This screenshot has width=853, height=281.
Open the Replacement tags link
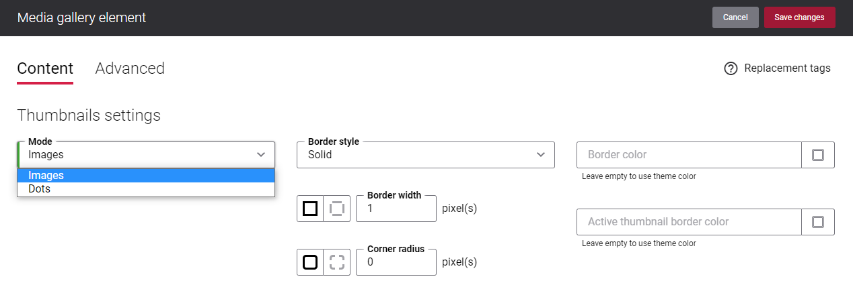pyautogui.click(x=787, y=68)
